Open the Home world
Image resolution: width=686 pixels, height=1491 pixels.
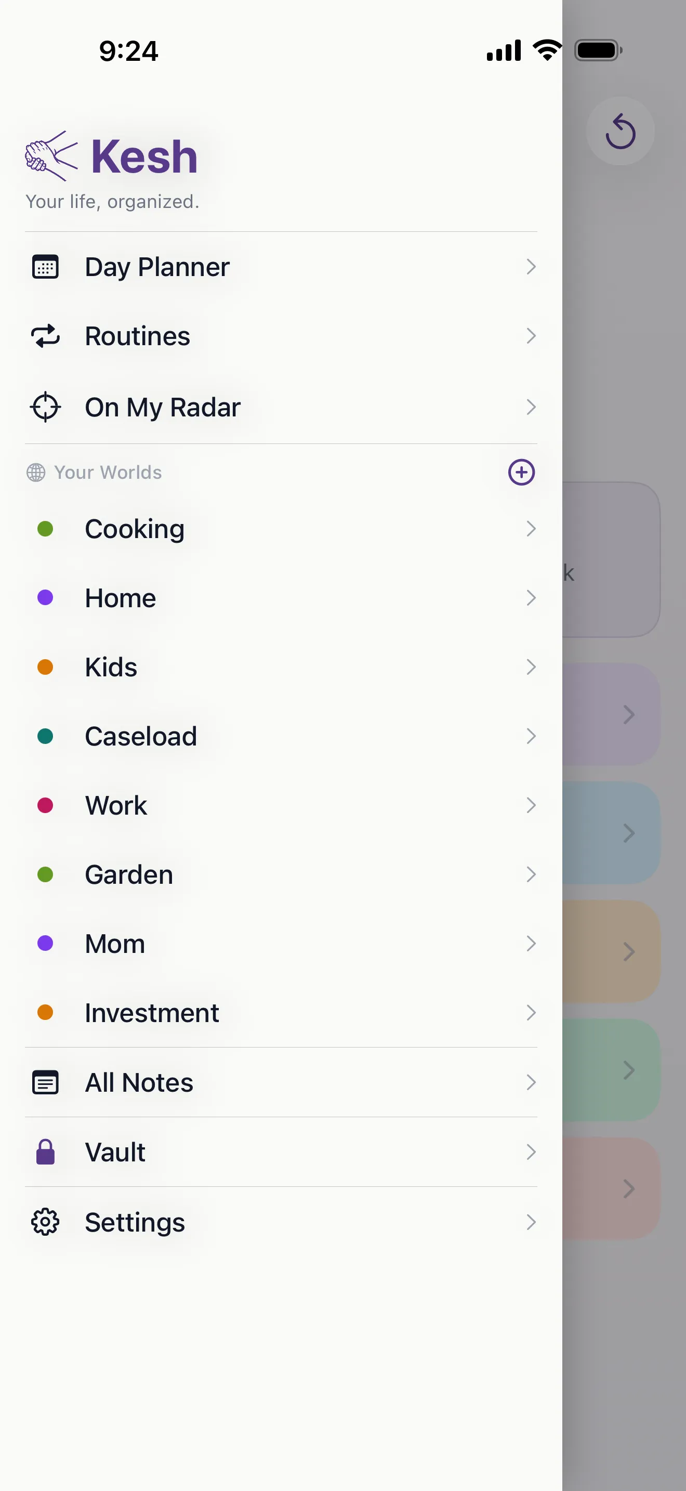(281, 598)
